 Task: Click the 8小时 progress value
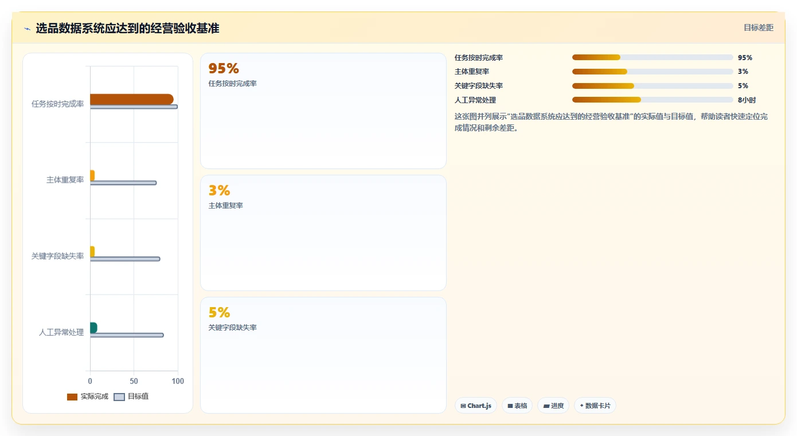point(747,100)
